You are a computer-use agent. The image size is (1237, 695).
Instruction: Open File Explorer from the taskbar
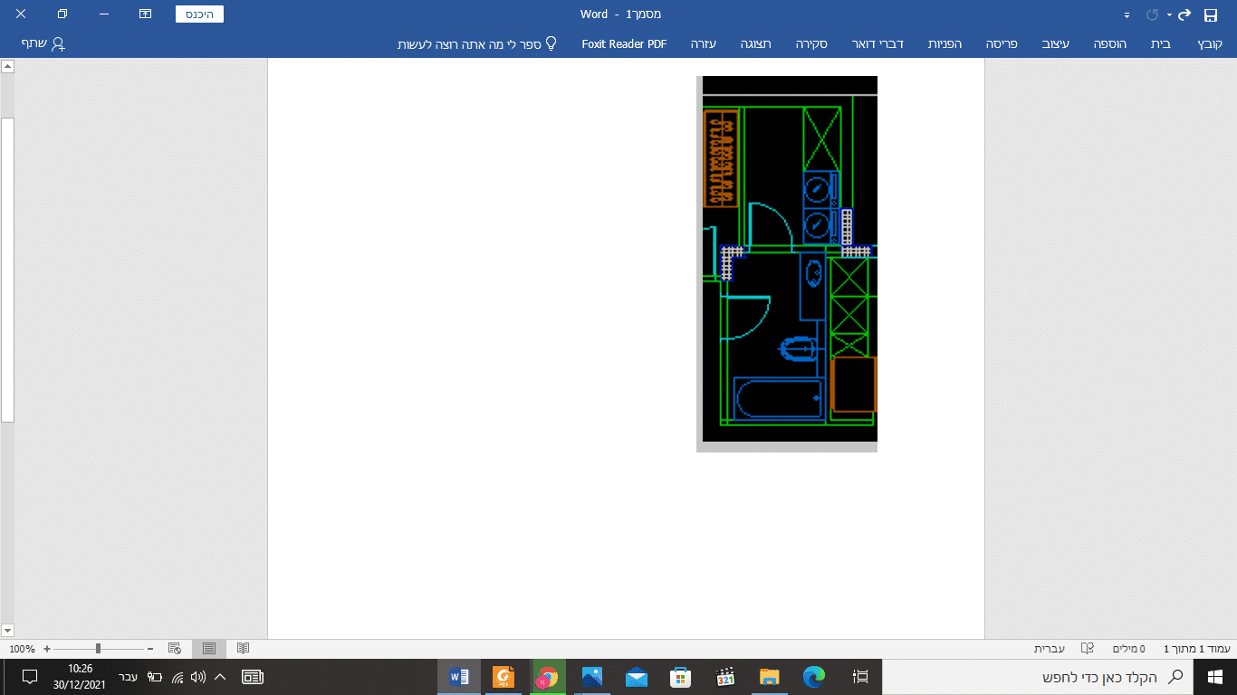[770, 677]
